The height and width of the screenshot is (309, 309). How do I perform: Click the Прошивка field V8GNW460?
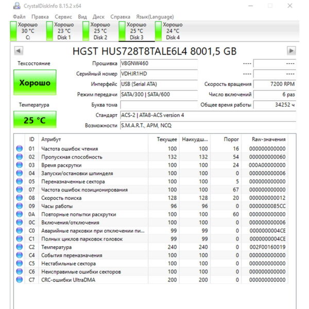point(159,63)
